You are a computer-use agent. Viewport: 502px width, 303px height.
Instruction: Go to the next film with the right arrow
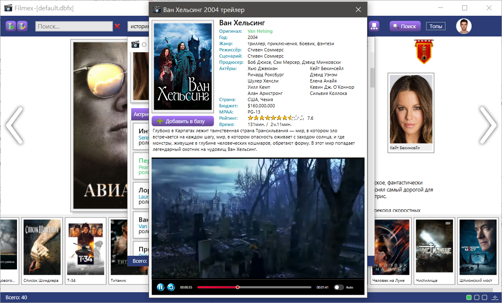(x=488, y=125)
